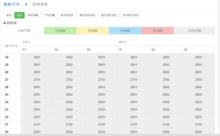
Task: Click the 户型设置 button
Action: pos(49,15)
